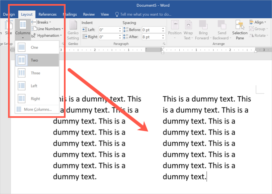Switch to the References tab
The height and width of the screenshot is (194, 272).
point(48,14)
